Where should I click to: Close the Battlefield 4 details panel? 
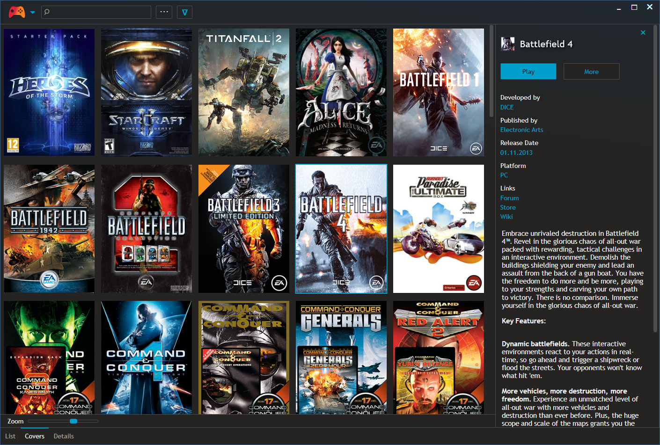tap(643, 33)
